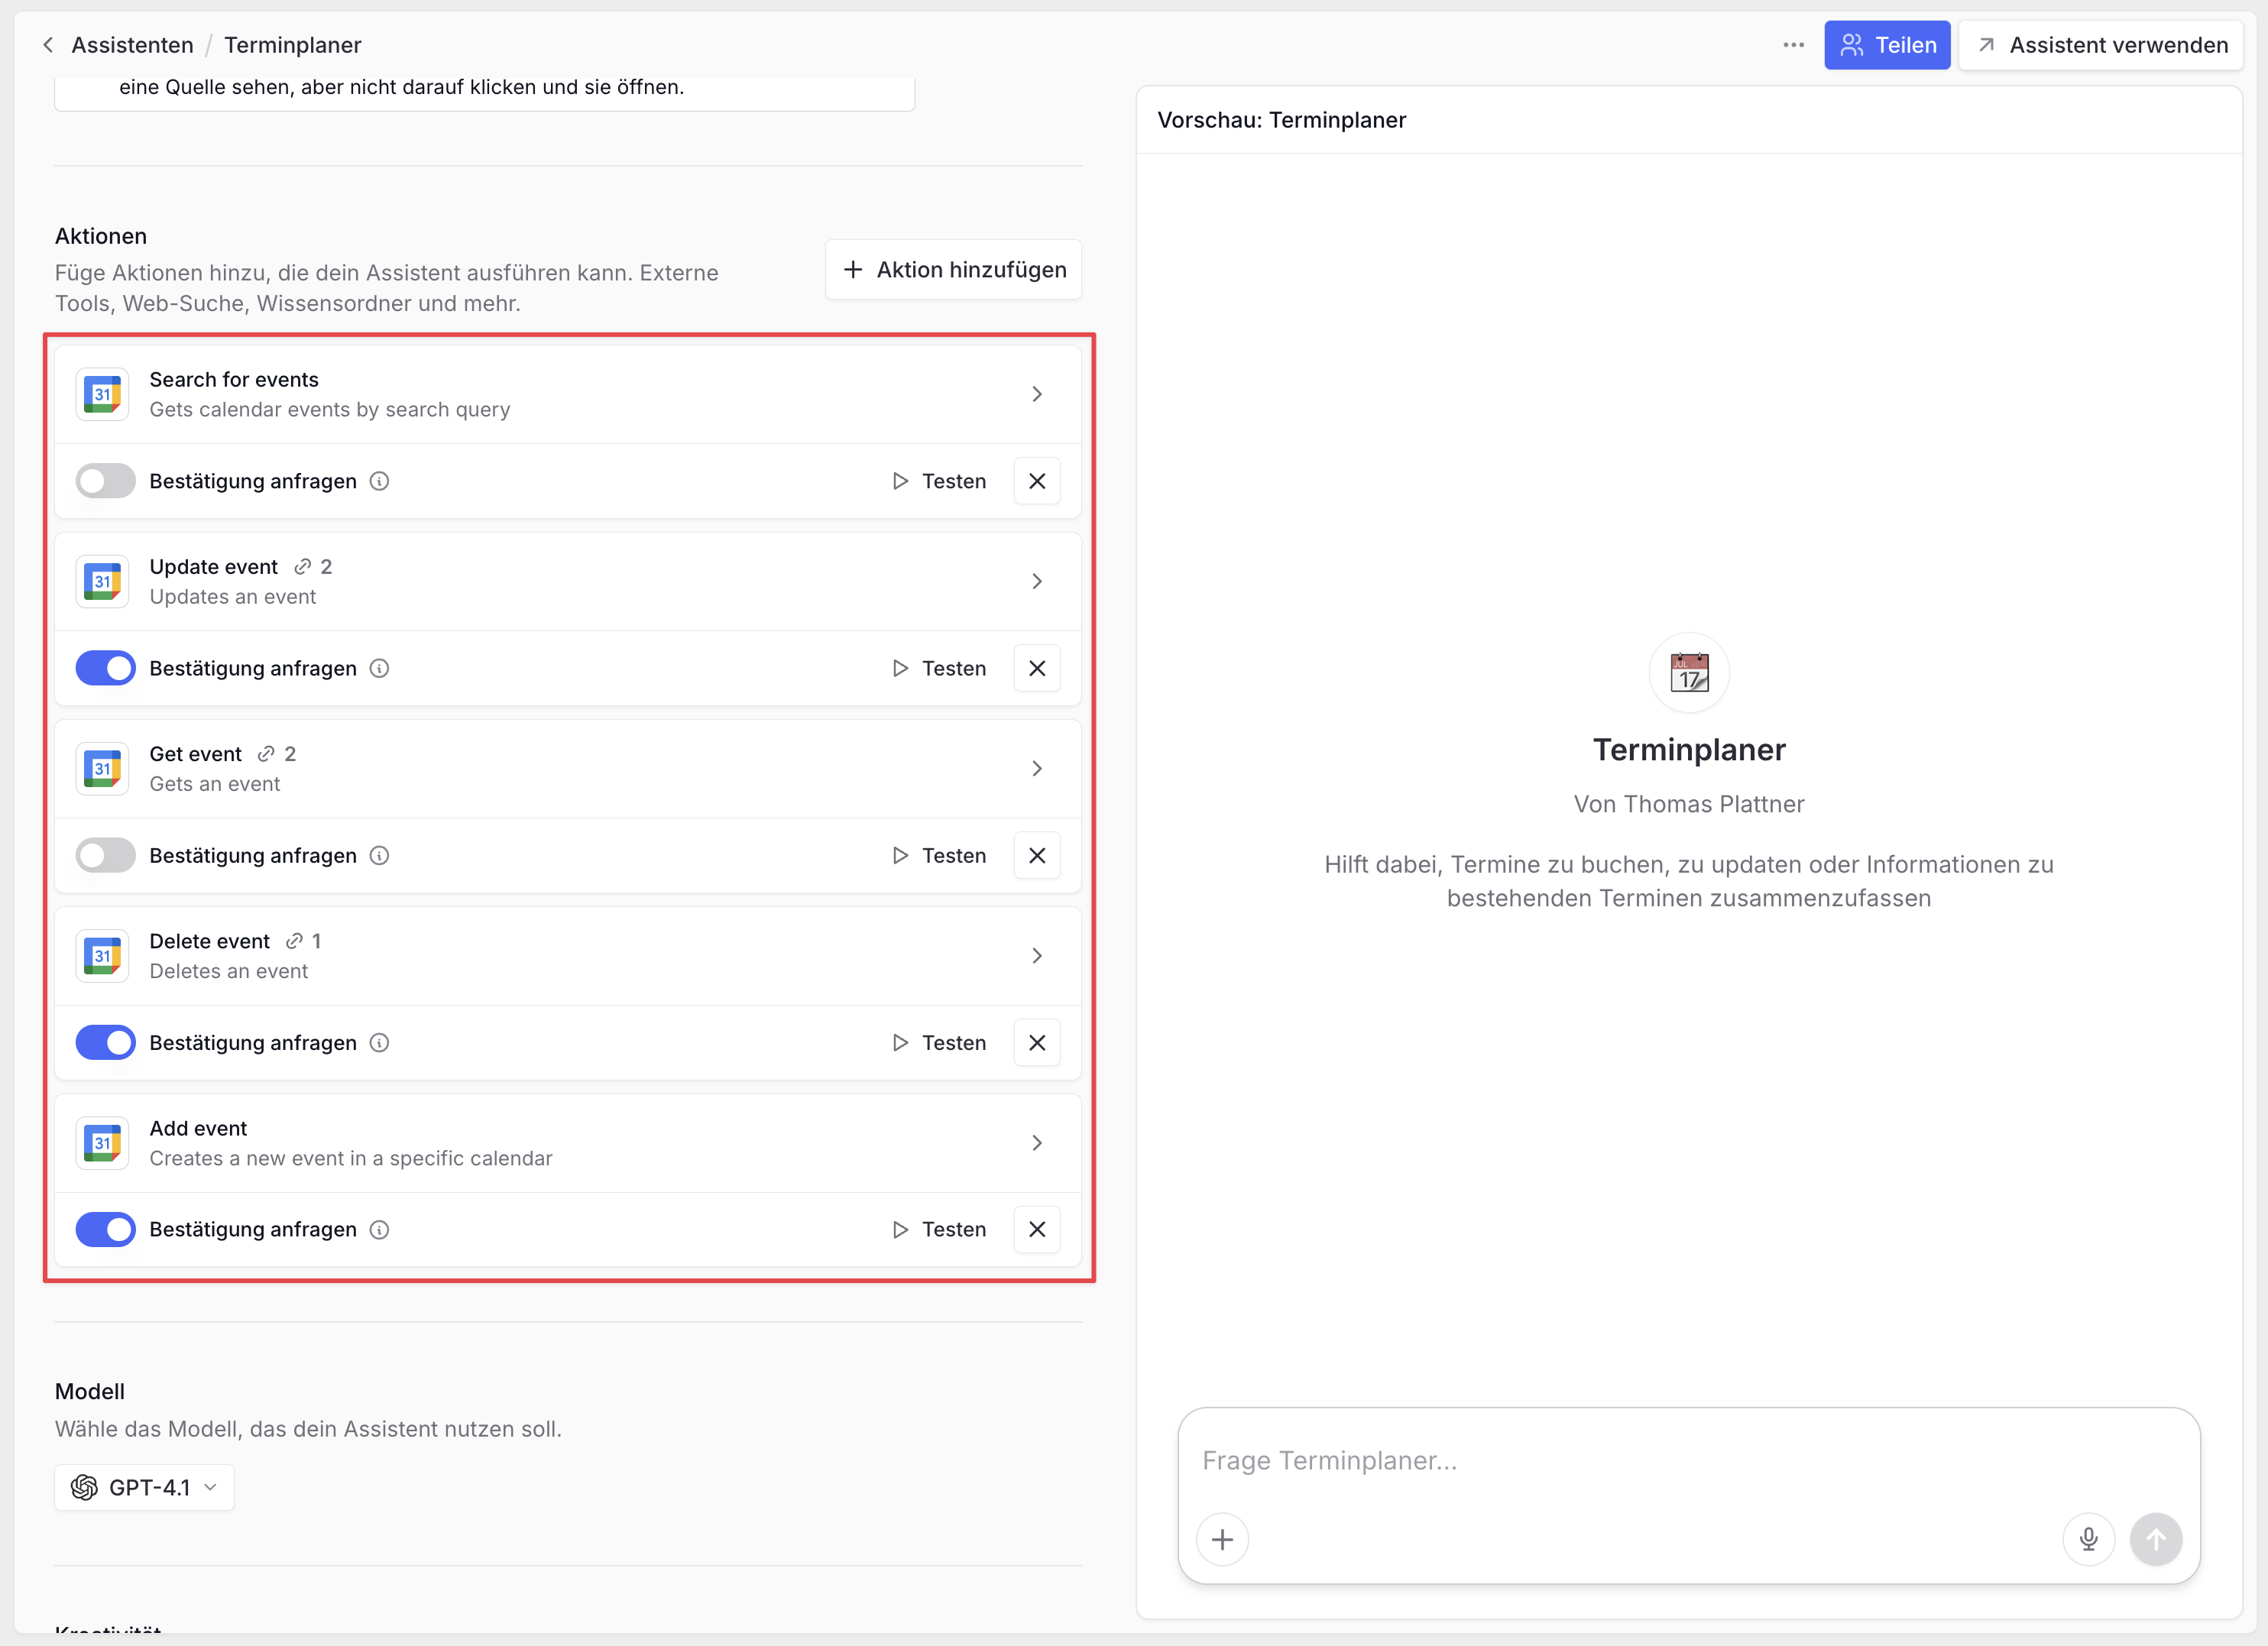Click the Terminplaner calendar avatar icon
This screenshot has width=2268, height=1646.
[x=1688, y=673]
